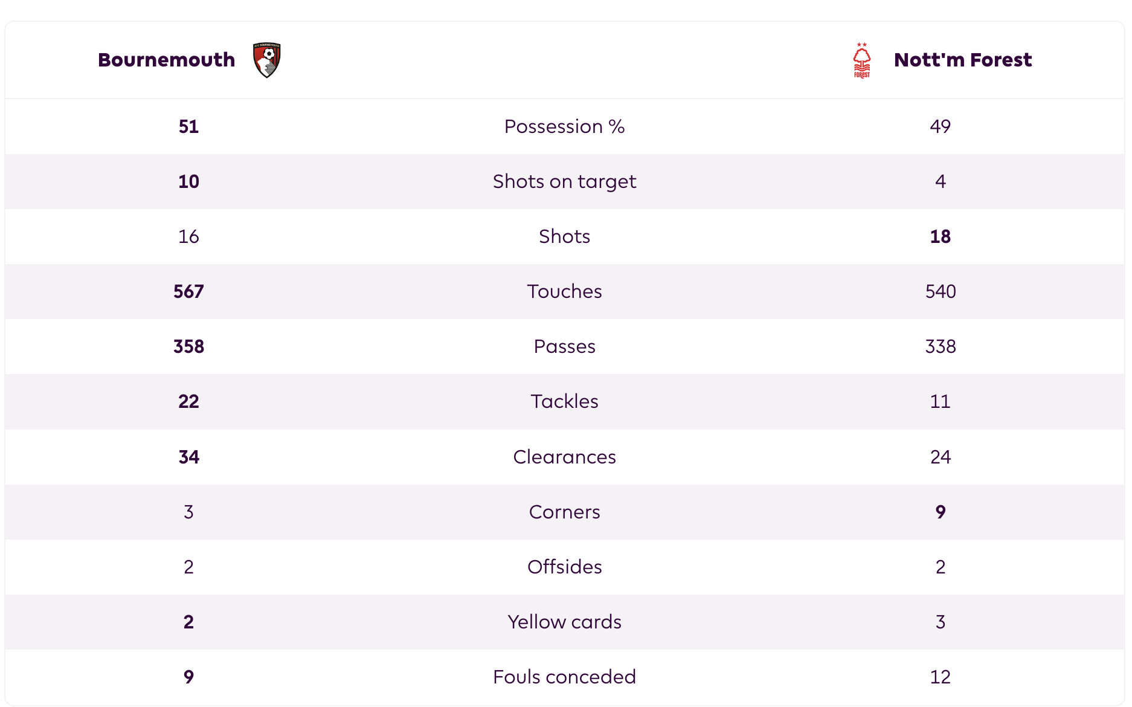Select the Fouls conceded stat label
This screenshot has width=1132, height=707.
click(x=564, y=677)
